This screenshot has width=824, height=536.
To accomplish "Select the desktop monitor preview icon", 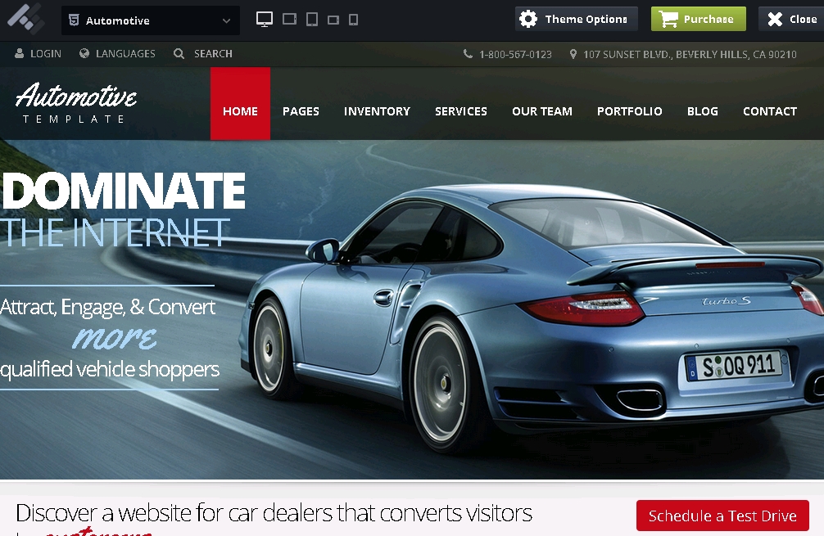I will pos(265,19).
